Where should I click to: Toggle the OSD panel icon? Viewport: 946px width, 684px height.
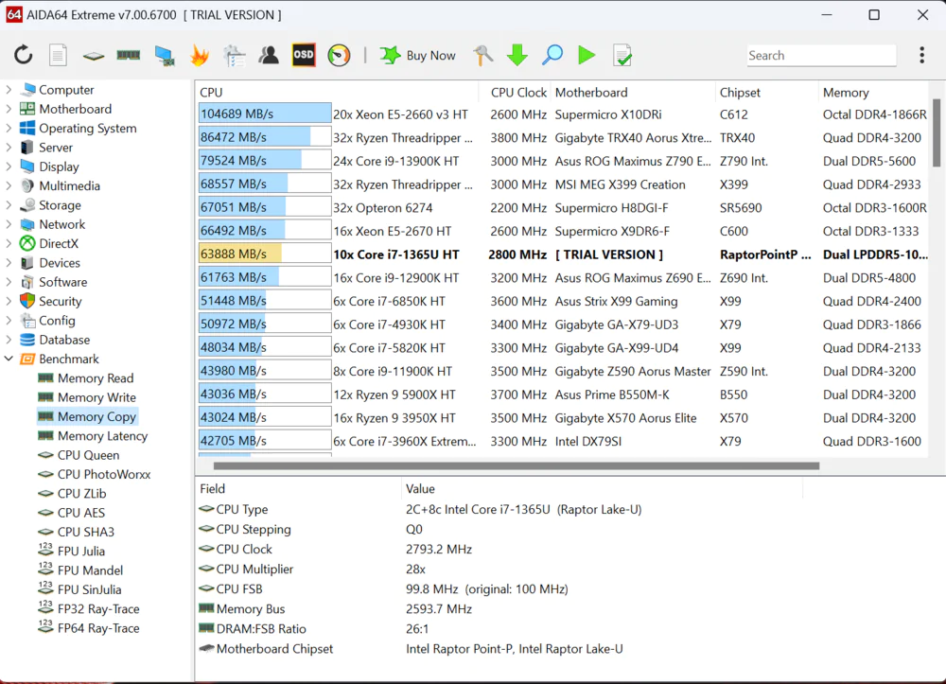[x=304, y=56]
